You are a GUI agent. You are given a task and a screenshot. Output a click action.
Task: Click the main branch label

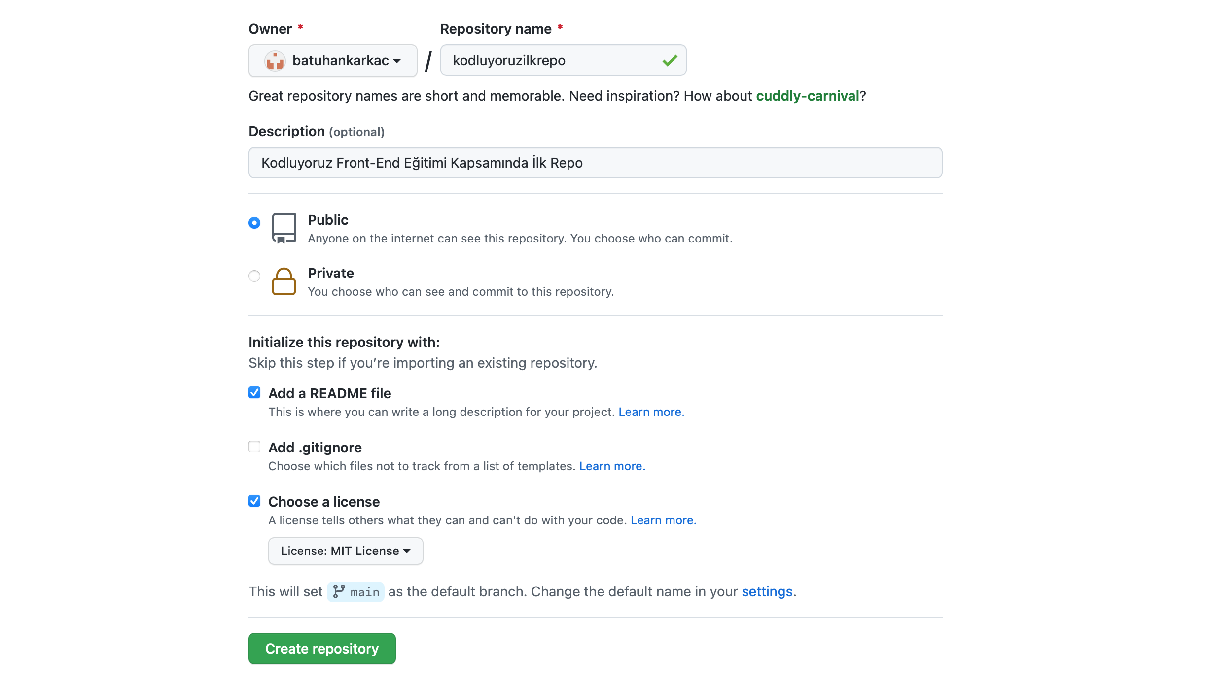click(355, 592)
